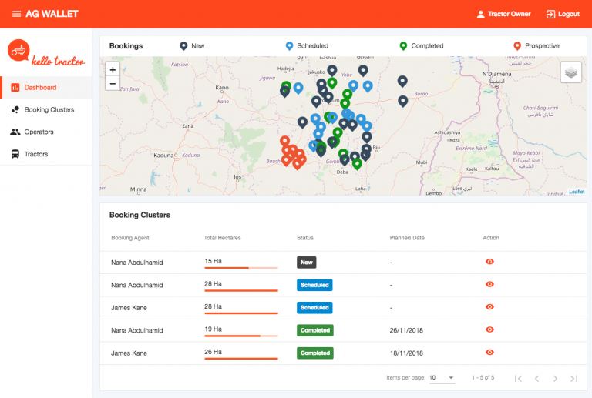The width and height of the screenshot is (592, 398).
Task: Sort by Booking Agent column header
Action: [129, 238]
